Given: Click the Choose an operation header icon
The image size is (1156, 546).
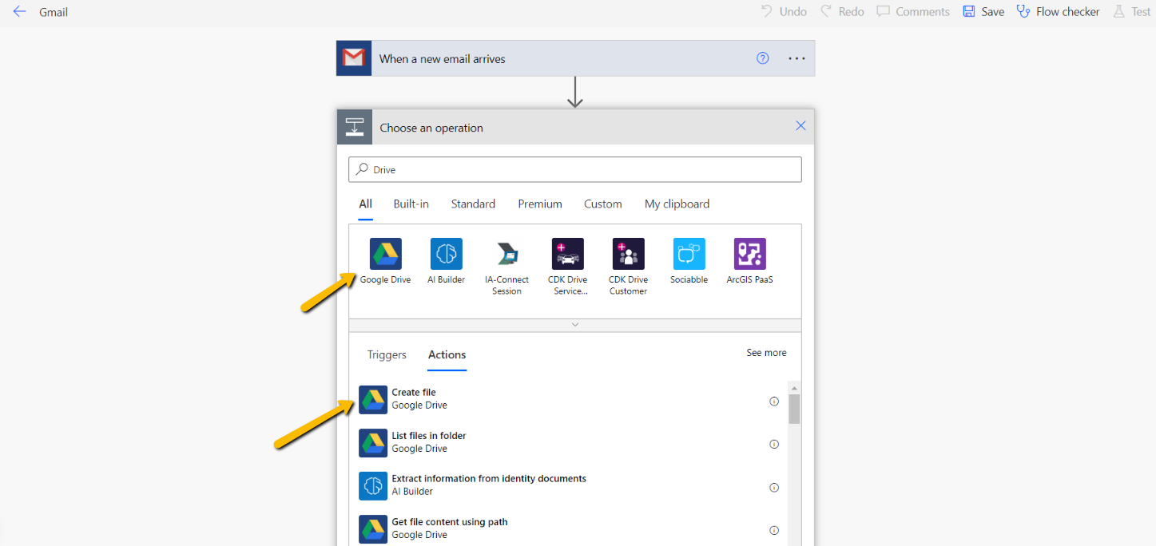Looking at the screenshot, I should click(355, 126).
